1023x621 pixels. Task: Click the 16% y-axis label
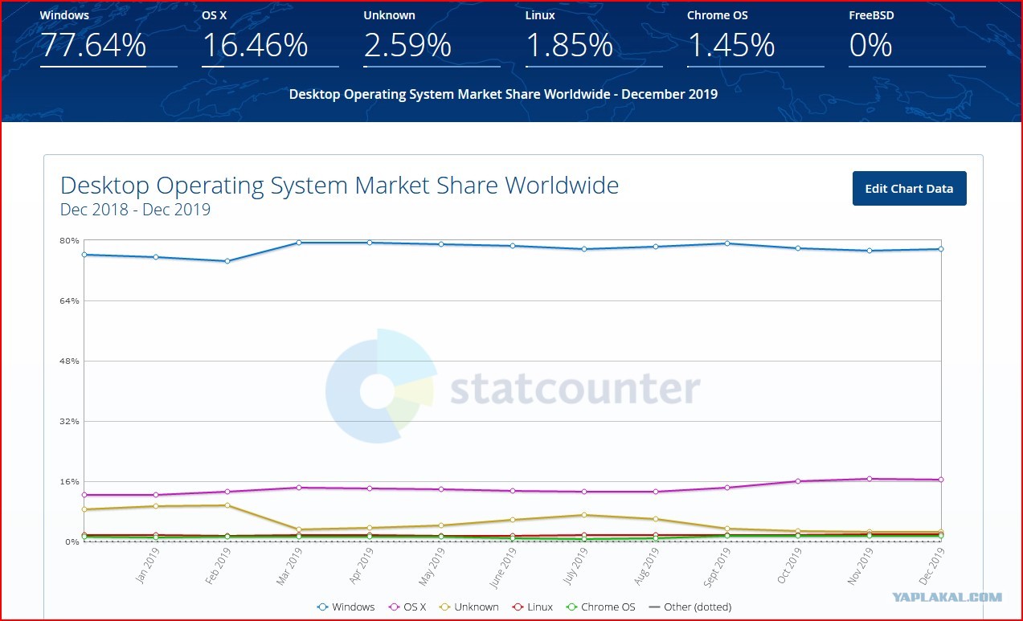(x=69, y=482)
